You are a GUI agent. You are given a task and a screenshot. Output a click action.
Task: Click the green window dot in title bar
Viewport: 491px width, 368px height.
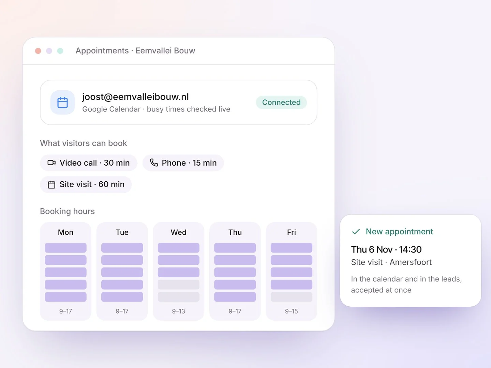[60, 51]
